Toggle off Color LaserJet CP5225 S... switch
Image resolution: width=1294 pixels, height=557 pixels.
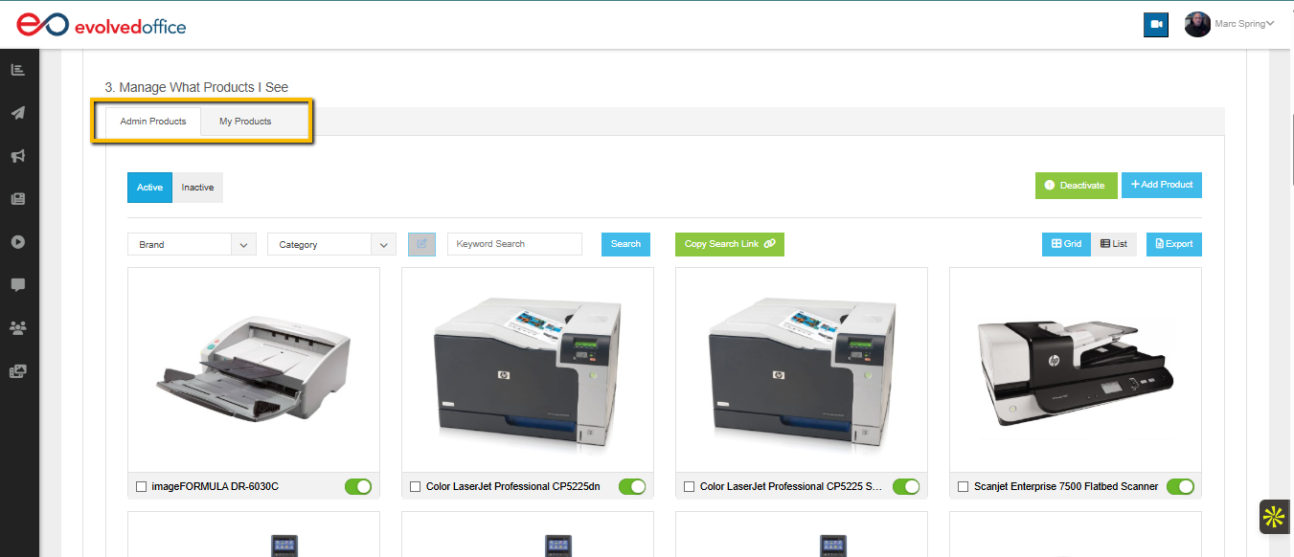(x=906, y=487)
